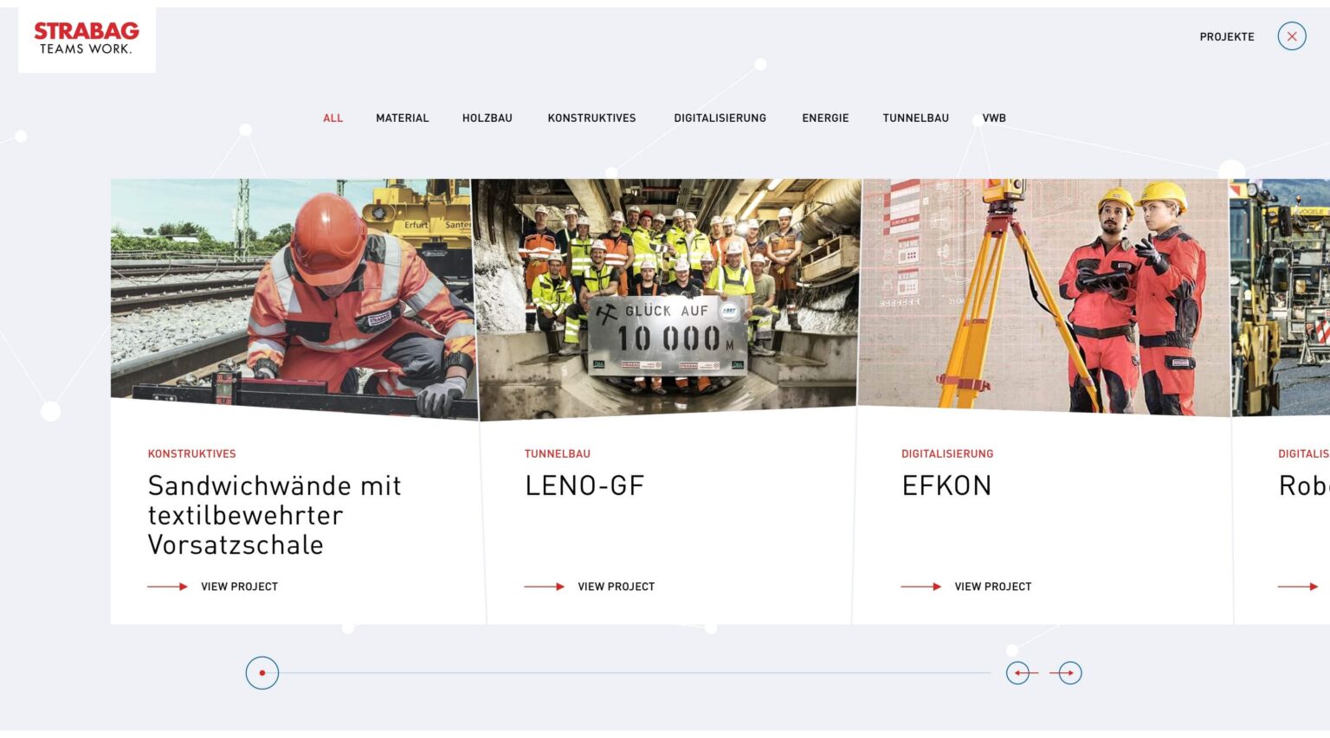Viewport: 1330px width, 738px height.
Task: Click red arrow beside Sandwichwände View Project
Action: pos(167,587)
